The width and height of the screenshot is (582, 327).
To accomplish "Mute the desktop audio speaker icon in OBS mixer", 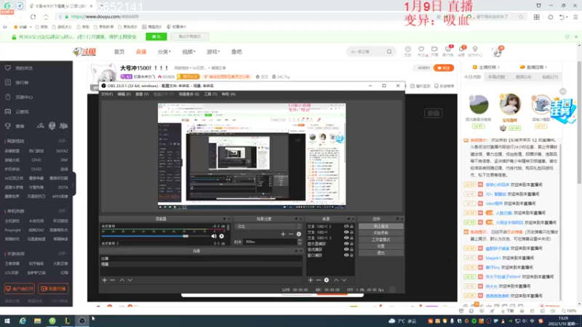I will point(214,236).
